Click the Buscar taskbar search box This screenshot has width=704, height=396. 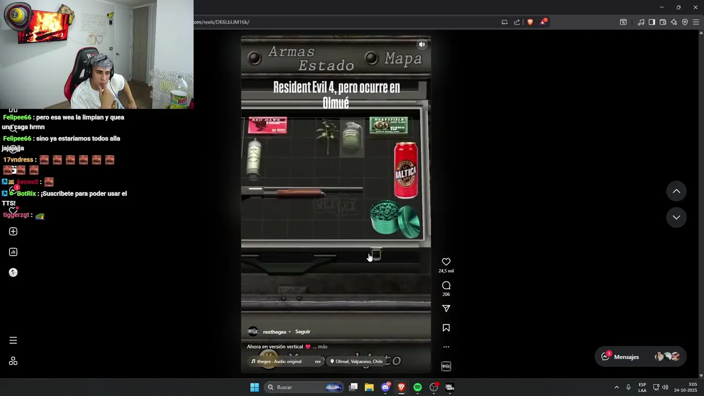point(305,387)
